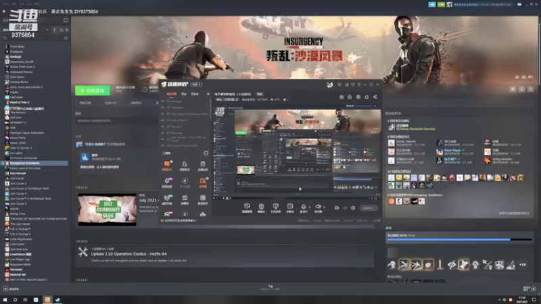Open the library search magnifier
Screen dimensions: 541x304
click(x=5, y=38)
